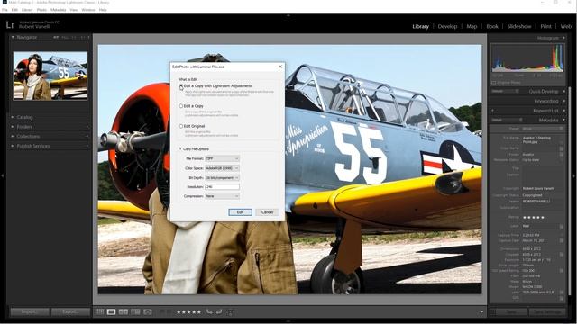The width and height of the screenshot is (577, 324).
Task: Select the Edit Original option
Action: pos(181,126)
